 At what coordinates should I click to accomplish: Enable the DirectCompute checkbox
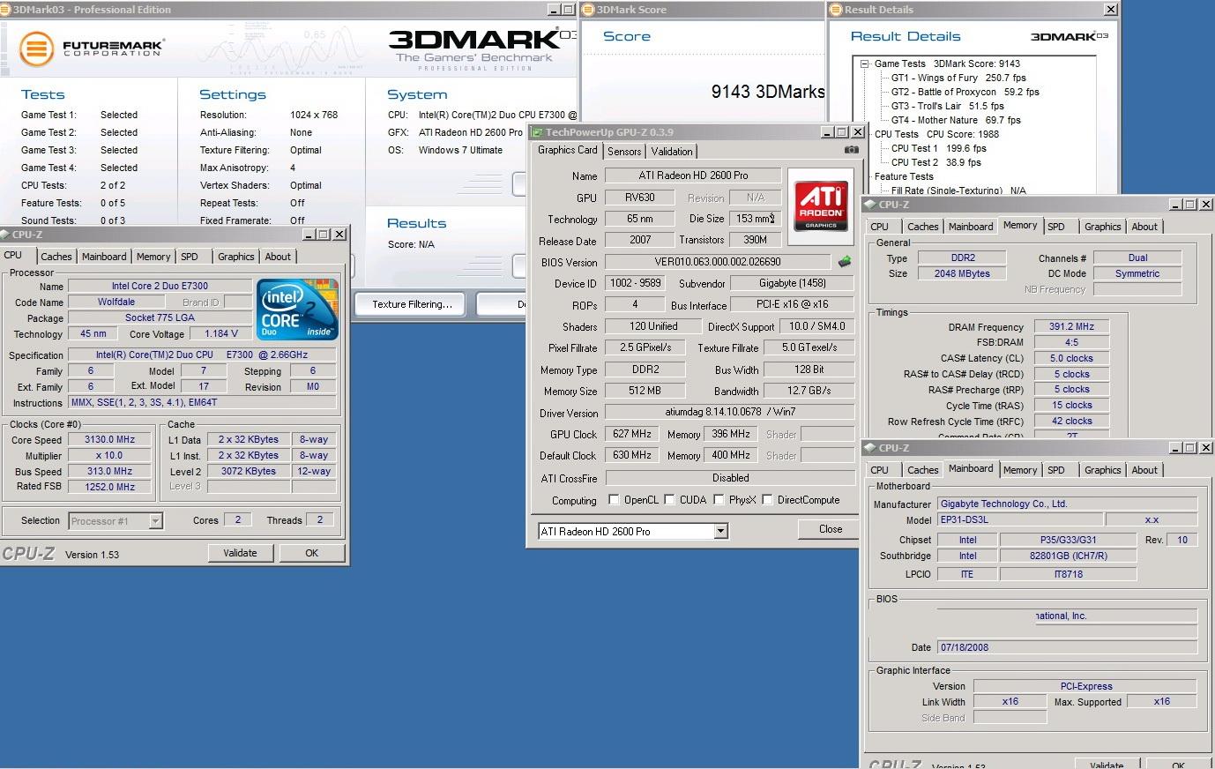pyautogui.click(x=767, y=500)
